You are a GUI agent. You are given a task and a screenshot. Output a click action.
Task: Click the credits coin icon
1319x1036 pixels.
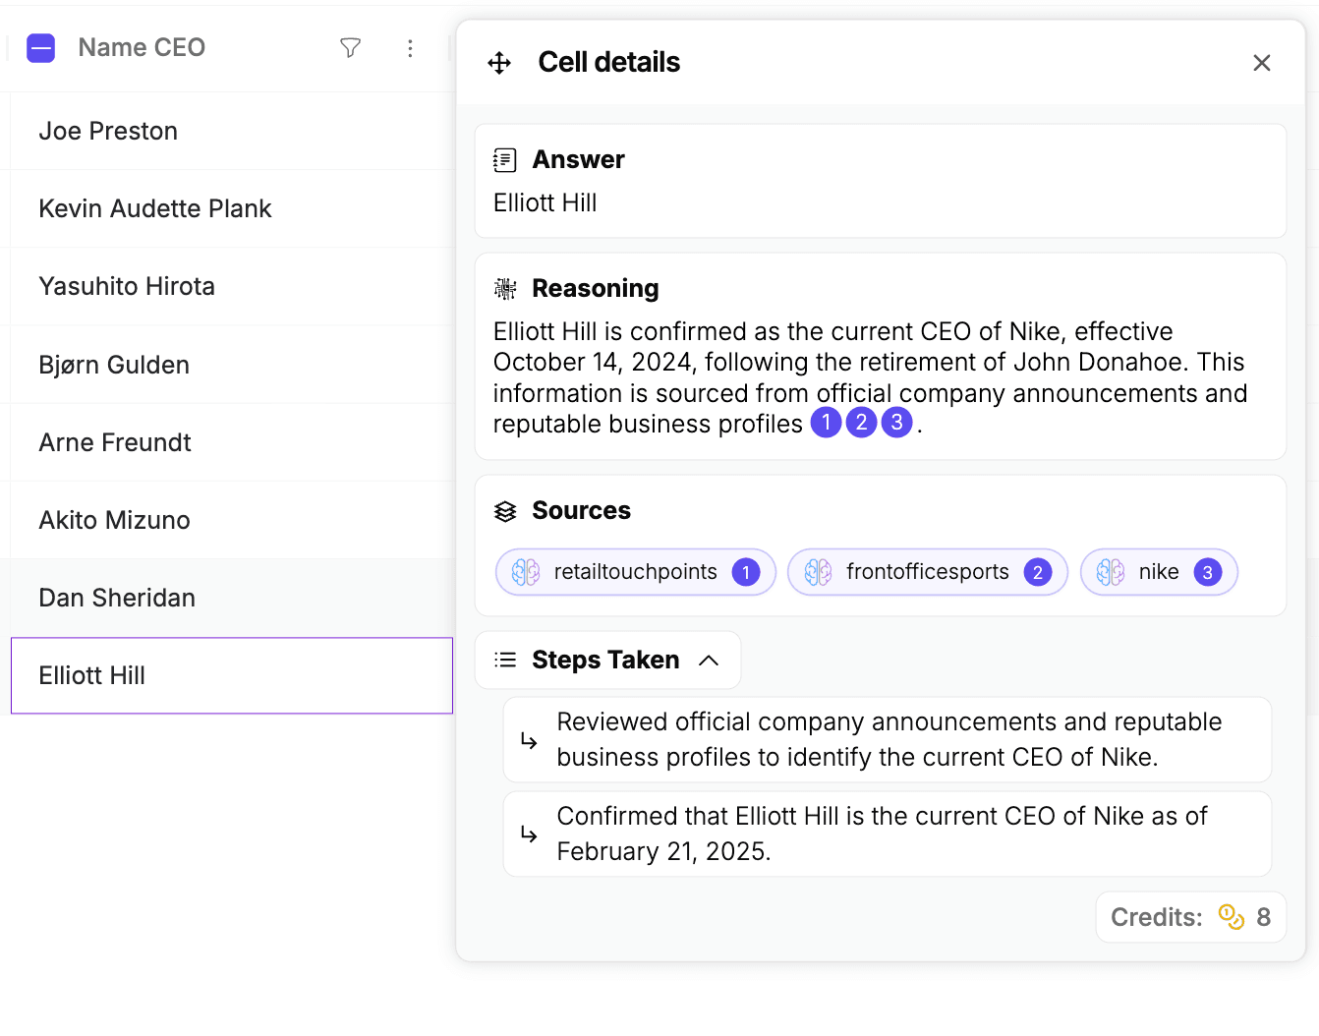click(x=1232, y=916)
